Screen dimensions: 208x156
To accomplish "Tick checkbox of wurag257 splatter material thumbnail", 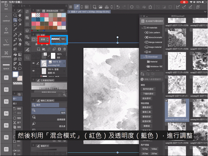I will (x=166, y=53).
